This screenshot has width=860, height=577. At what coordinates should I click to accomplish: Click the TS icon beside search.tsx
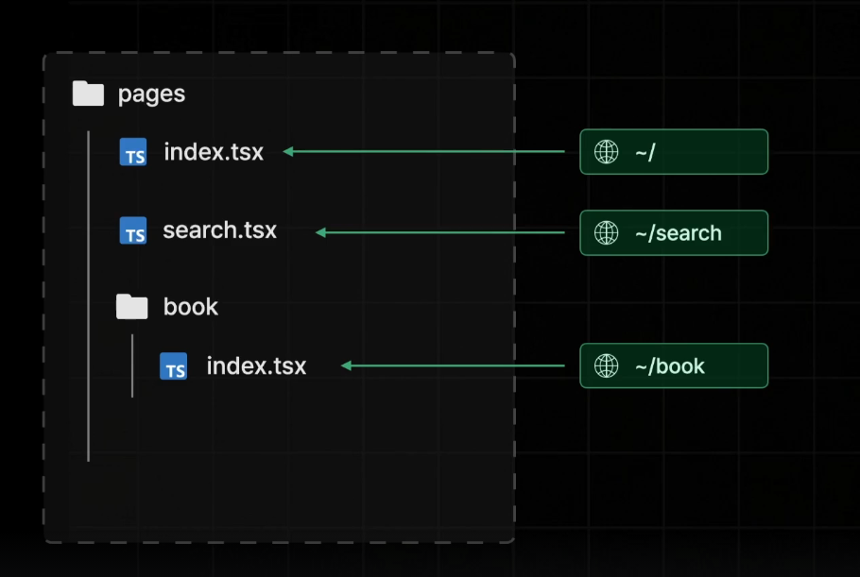[133, 230]
